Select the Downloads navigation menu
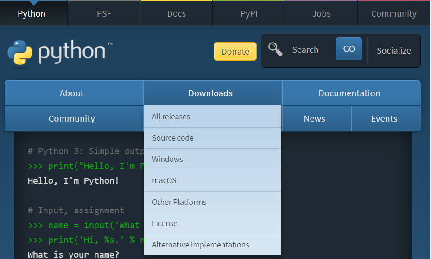The width and height of the screenshot is (431, 259). point(212,93)
